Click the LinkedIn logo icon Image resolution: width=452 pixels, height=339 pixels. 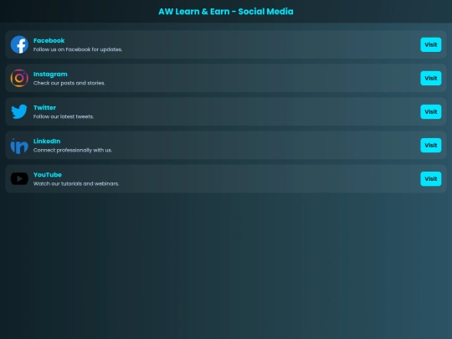(19, 146)
